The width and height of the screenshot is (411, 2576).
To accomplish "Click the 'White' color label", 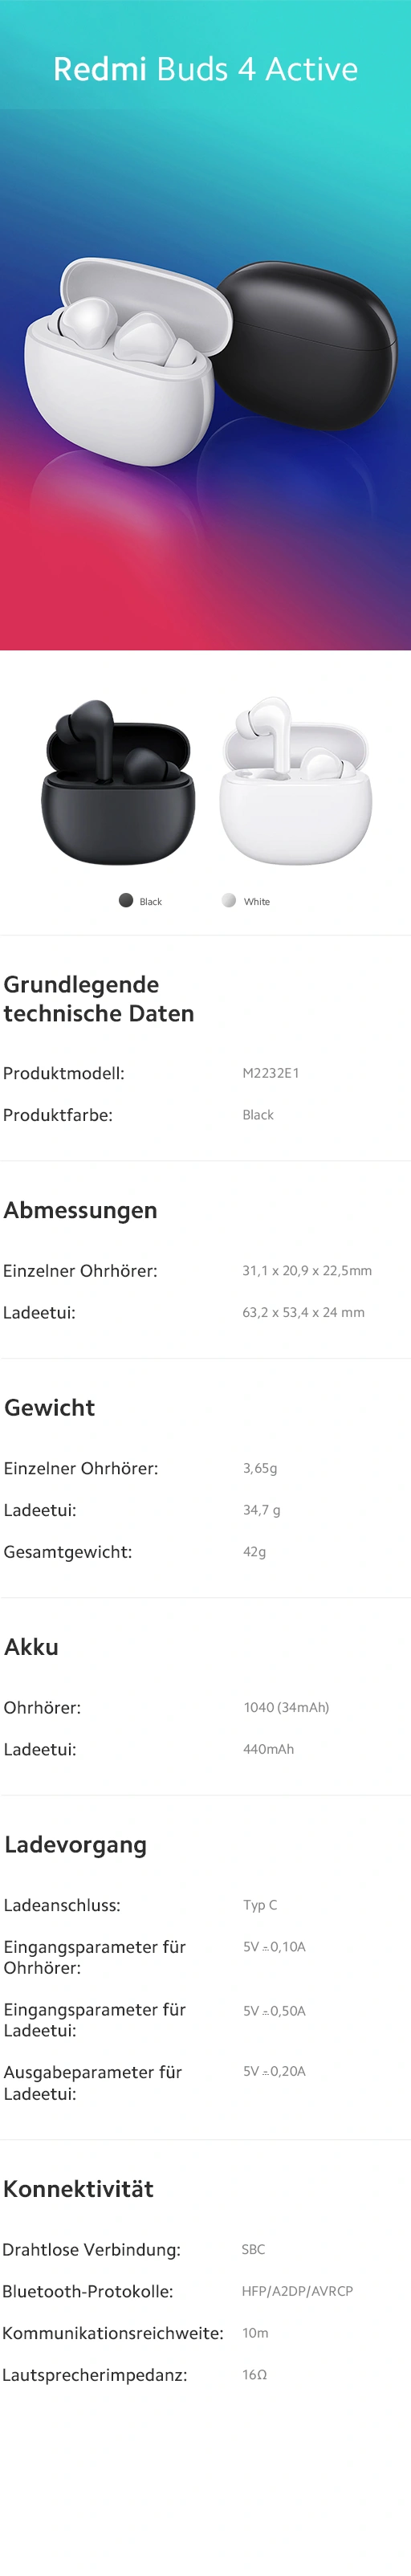I will coord(257,902).
